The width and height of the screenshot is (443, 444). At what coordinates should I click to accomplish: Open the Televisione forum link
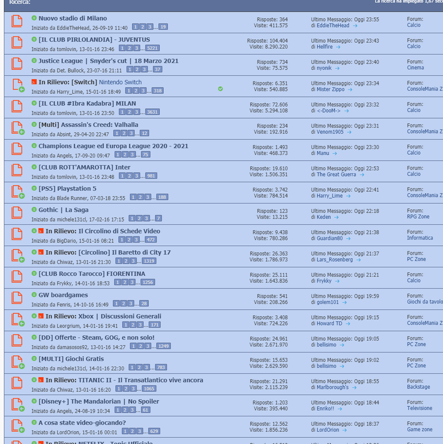tap(420, 408)
